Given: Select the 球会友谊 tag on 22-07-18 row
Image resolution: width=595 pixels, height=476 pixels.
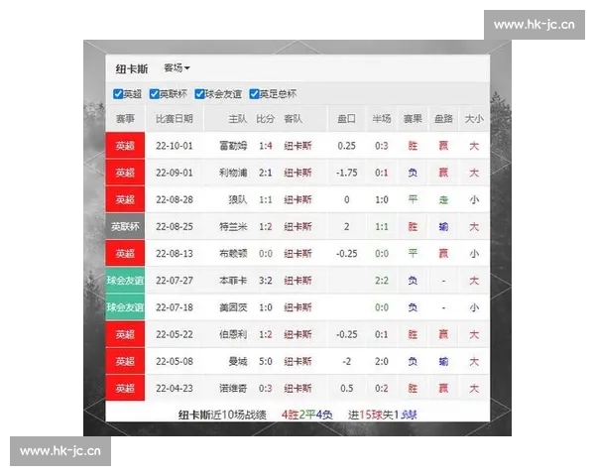Looking at the screenshot, I should [x=125, y=307].
